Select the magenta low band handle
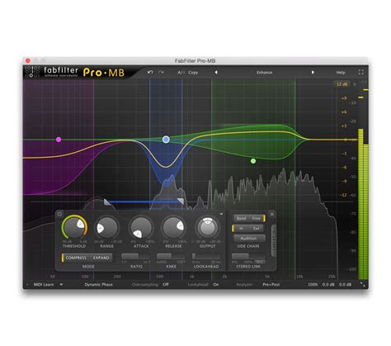The width and height of the screenshot is (391, 346). click(59, 140)
